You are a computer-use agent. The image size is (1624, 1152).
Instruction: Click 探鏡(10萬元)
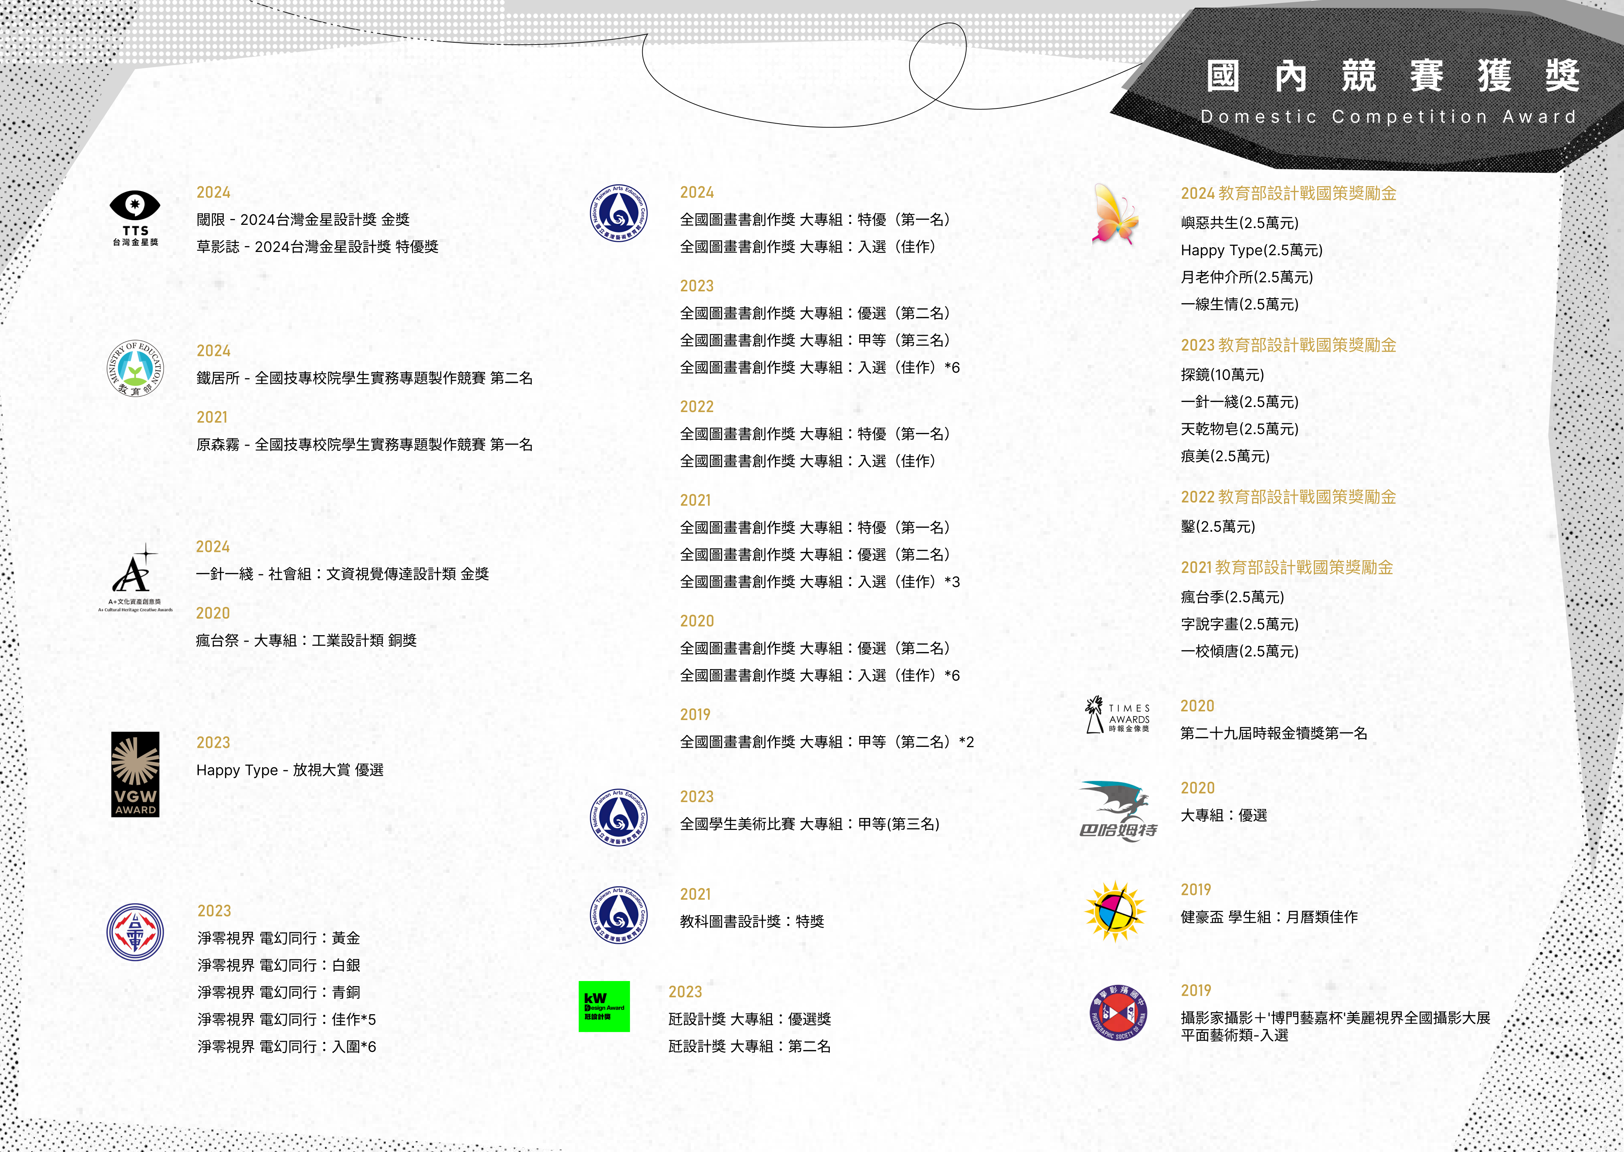tap(1223, 374)
